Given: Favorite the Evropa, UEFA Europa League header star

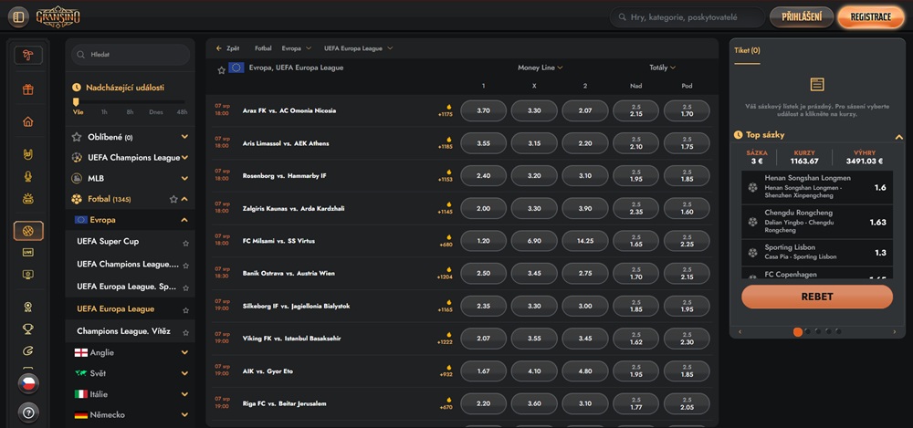Looking at the screenshot, I should [221, 69].
